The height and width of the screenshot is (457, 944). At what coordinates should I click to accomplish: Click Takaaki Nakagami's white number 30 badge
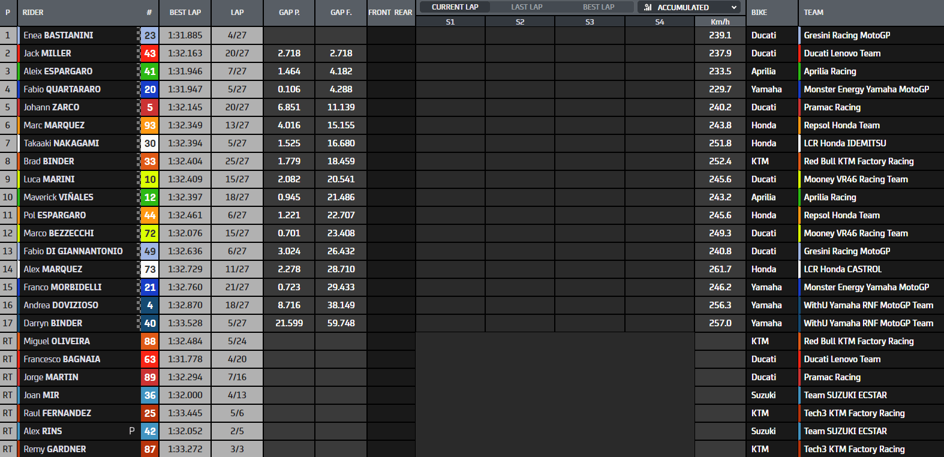click(150, 143)
